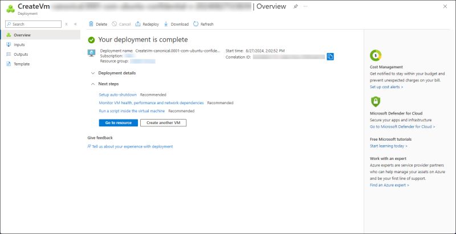
Task: Copy the Correlation ID to clipboard
Action: tap(330, 56)
